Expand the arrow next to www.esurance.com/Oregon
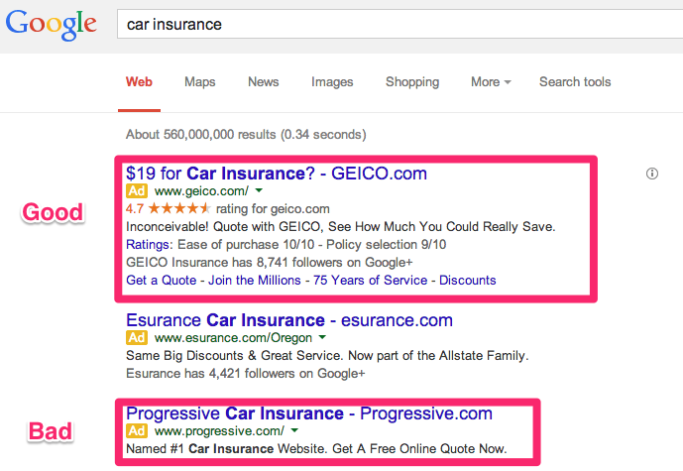683x471 pixels. (322, 337)
